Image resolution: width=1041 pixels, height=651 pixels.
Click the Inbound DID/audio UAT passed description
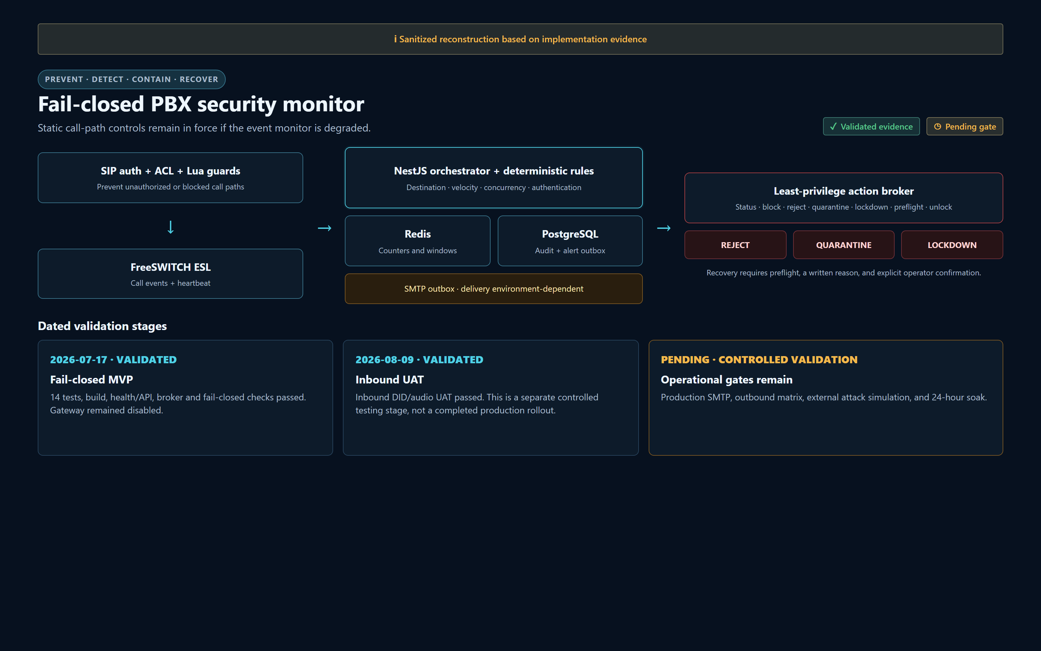(477, 404)
